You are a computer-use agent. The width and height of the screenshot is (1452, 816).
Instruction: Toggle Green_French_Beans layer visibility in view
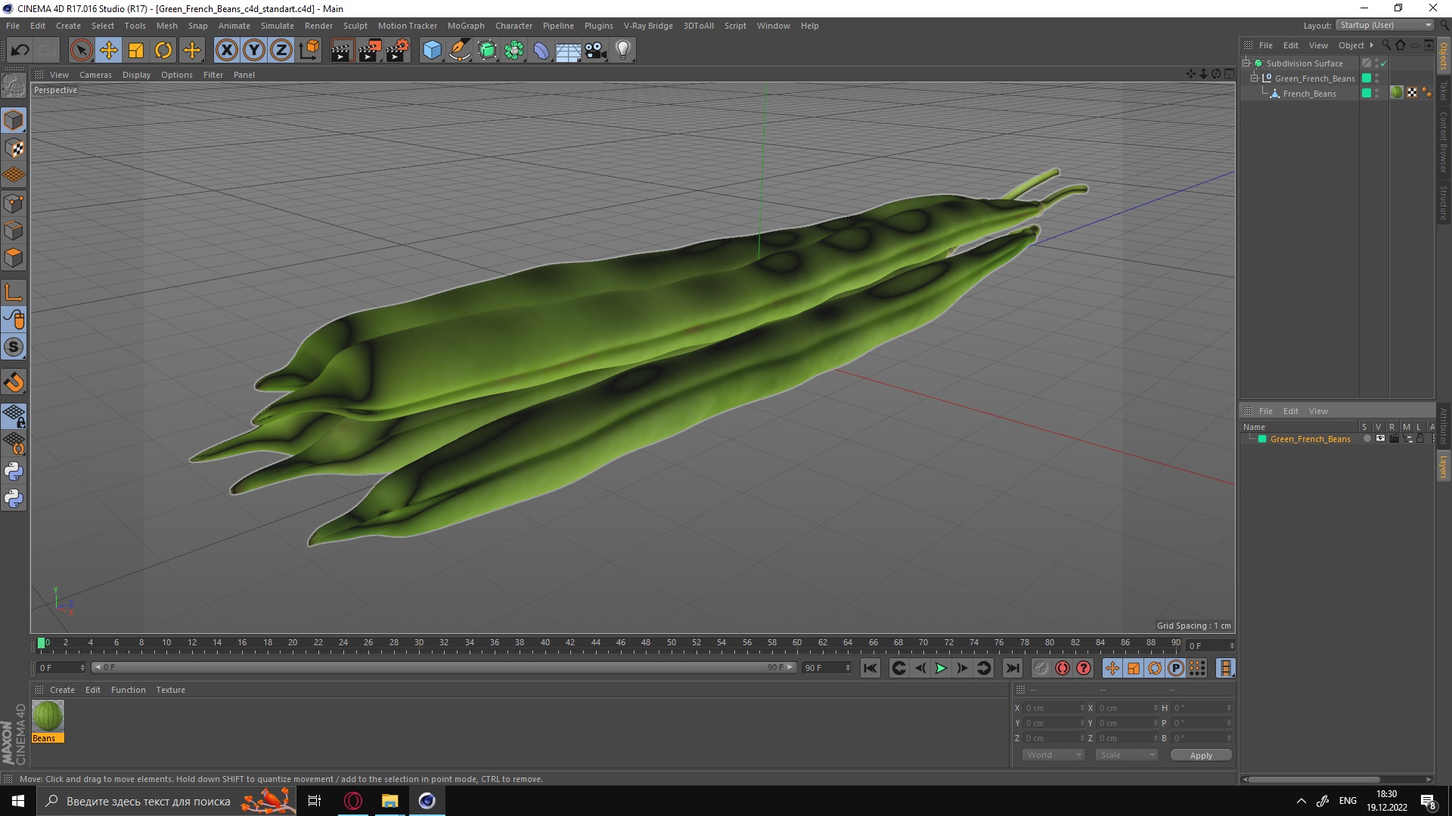(1380, 439)
